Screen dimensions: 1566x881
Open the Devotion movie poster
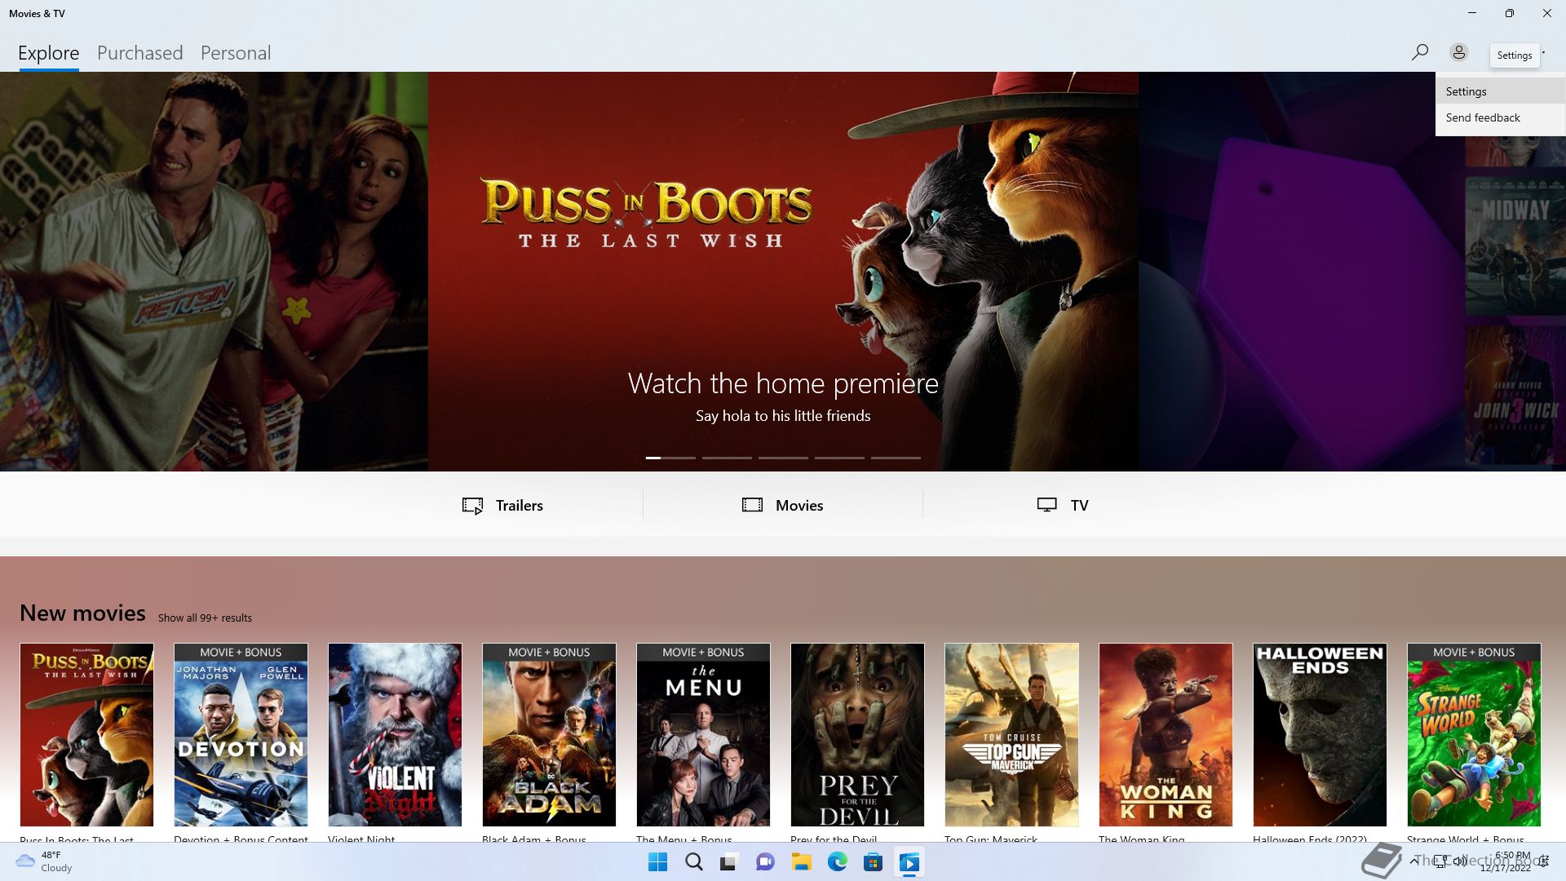coord(241,735)
